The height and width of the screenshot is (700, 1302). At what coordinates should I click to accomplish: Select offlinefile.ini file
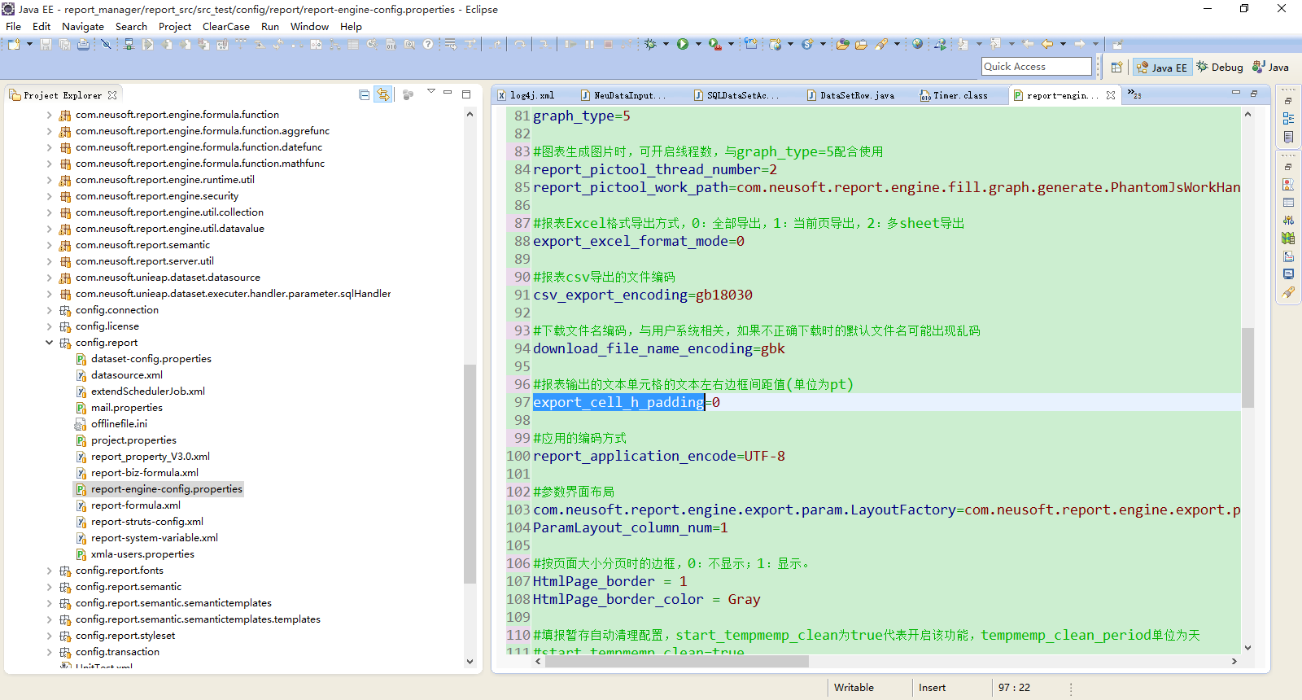[x=119, y=424]
